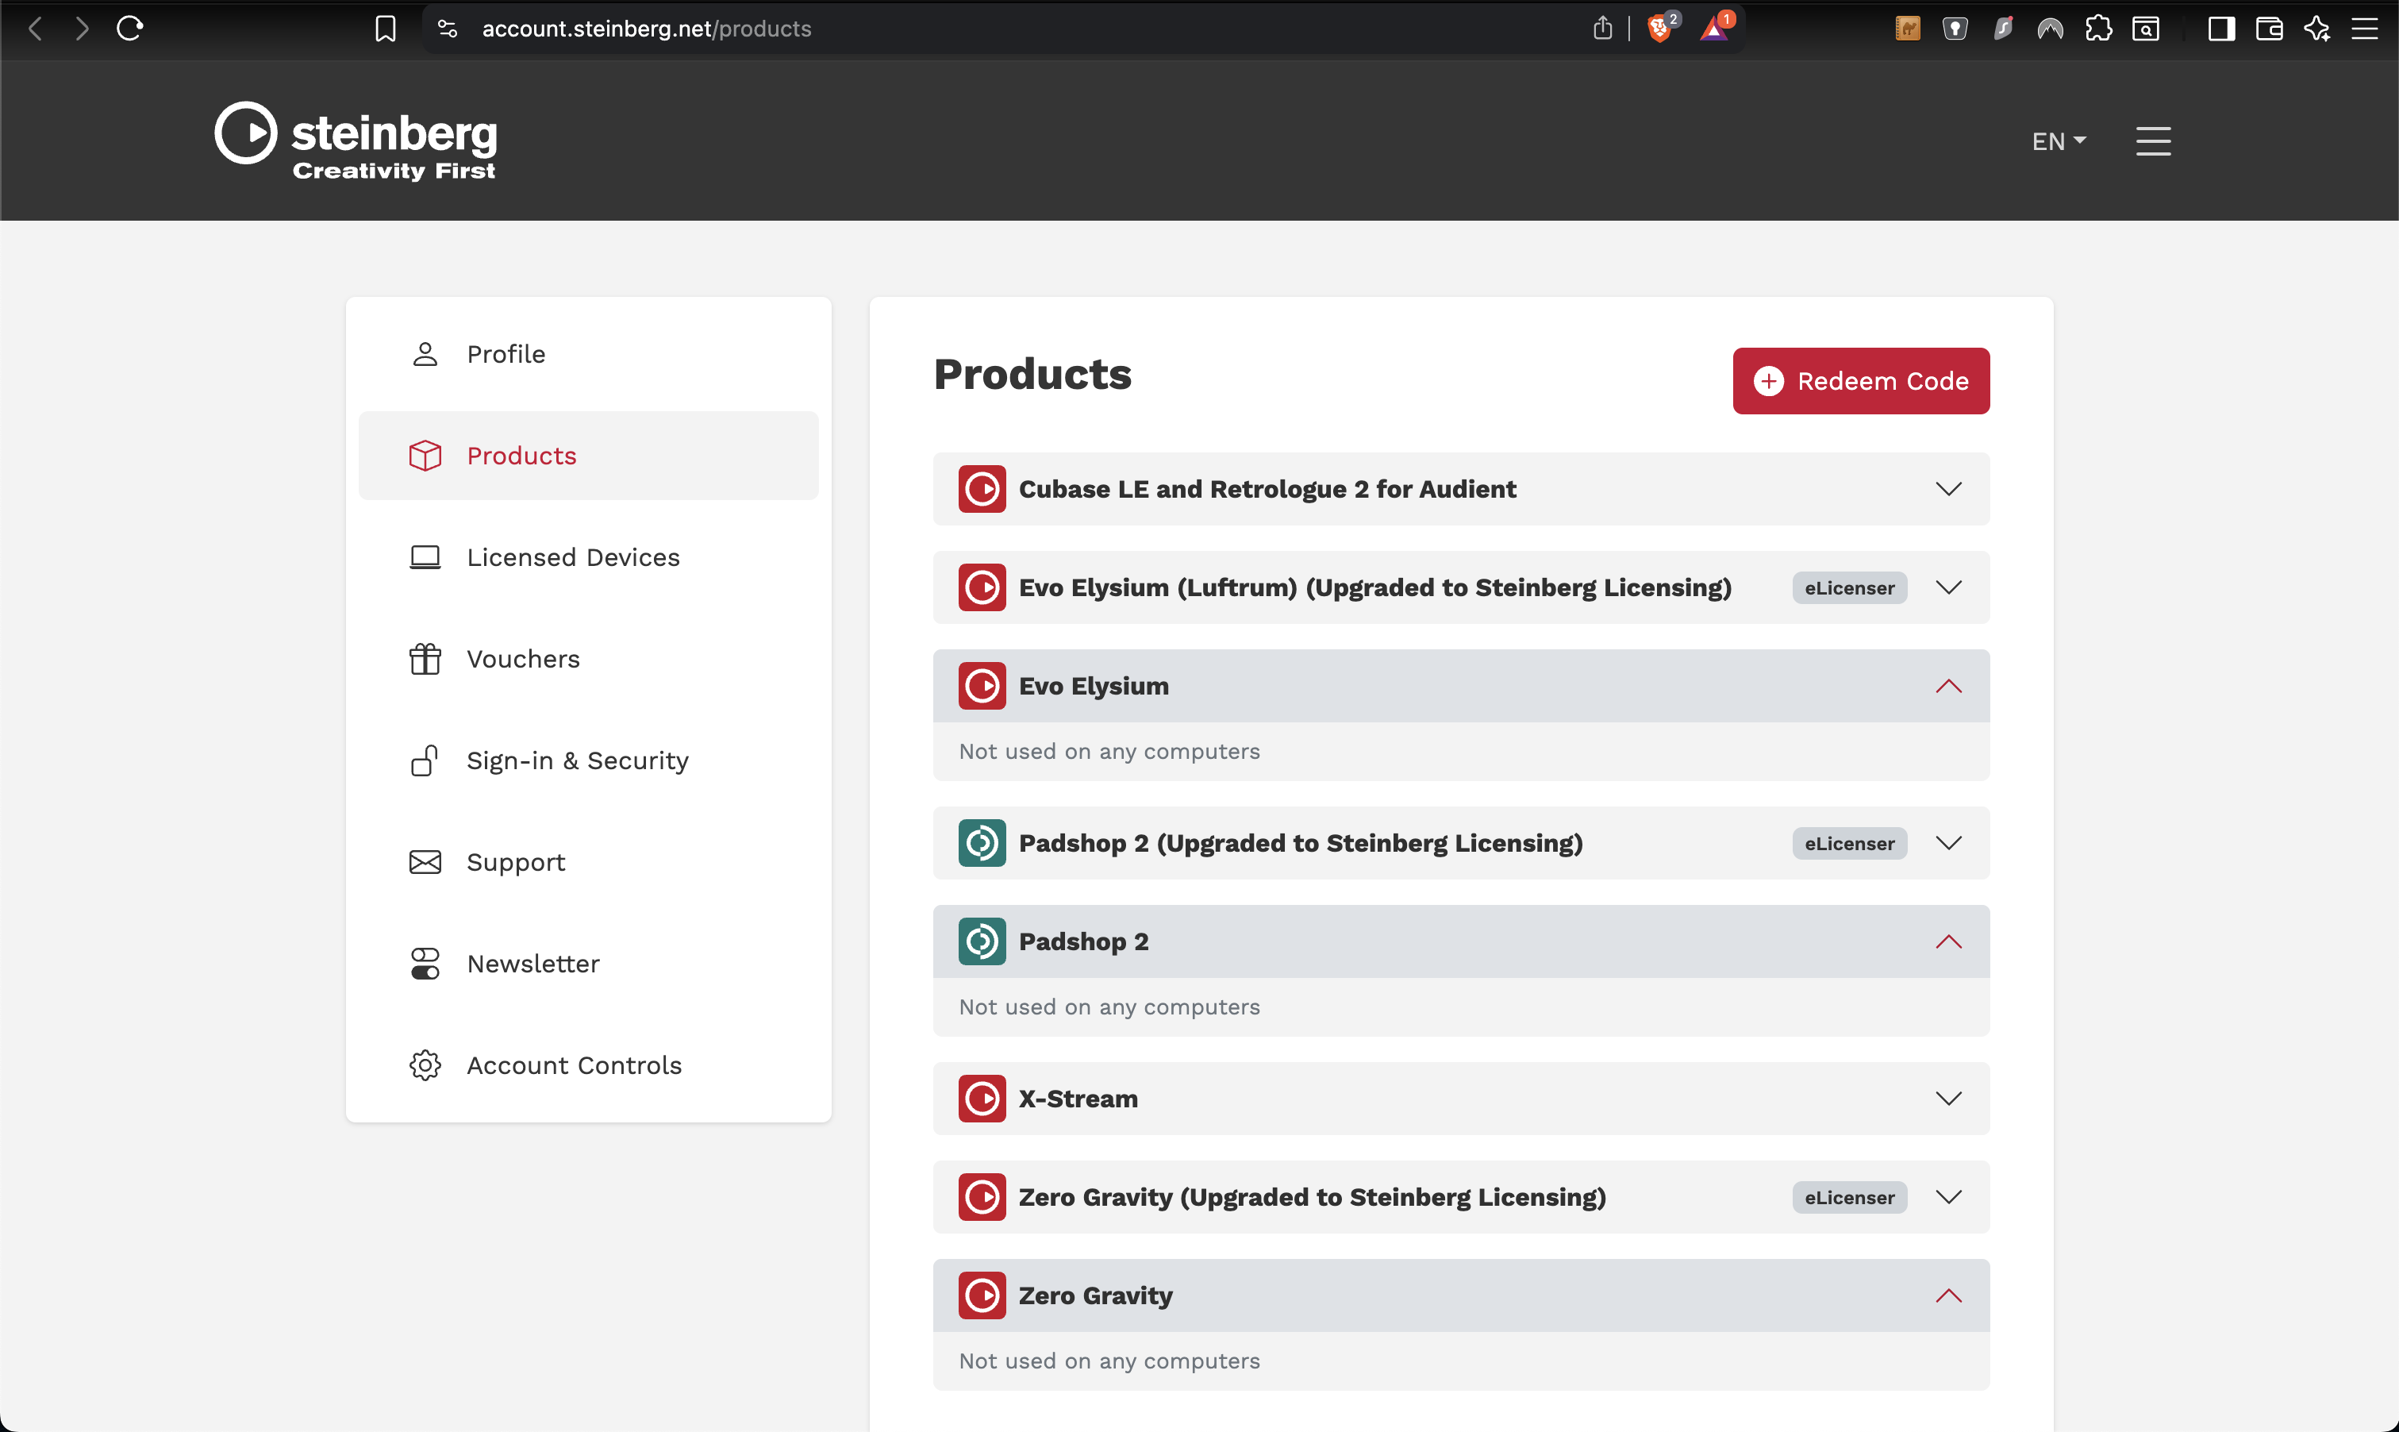Open the browser main menu

(2364, 29)
